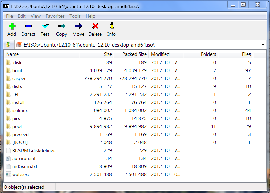Open the File menu

pos(9,16)
